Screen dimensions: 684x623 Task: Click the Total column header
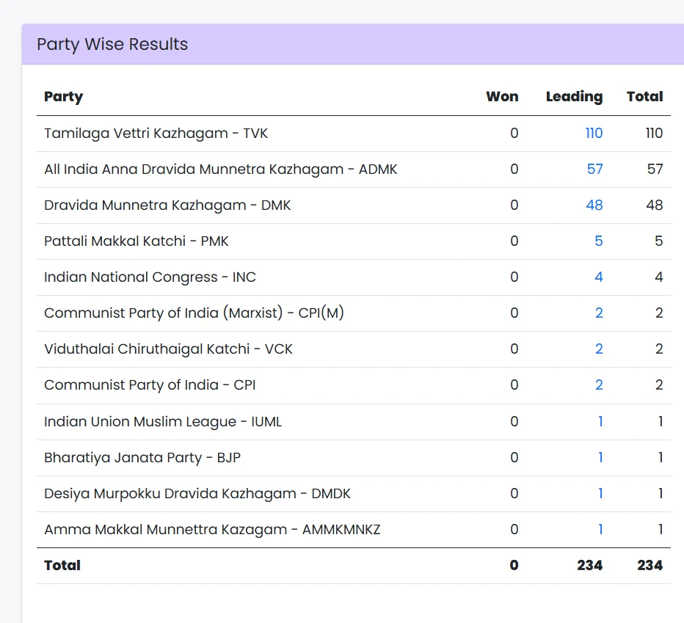pos(645,96)
